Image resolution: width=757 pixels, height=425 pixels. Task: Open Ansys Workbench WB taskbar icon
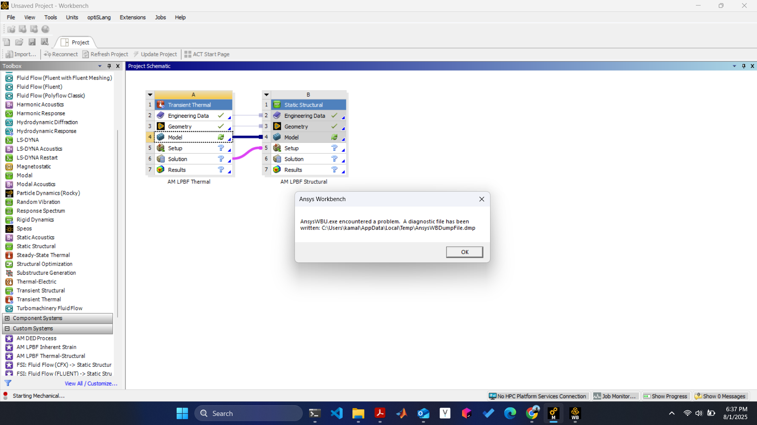tap(575, 414)
